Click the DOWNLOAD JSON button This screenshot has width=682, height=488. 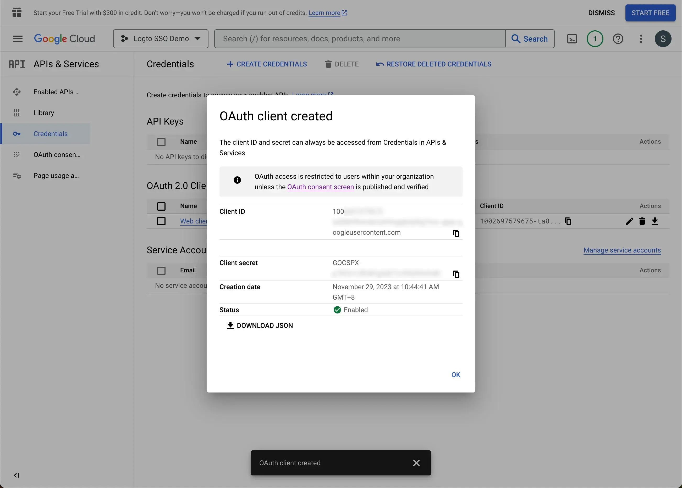click(x=259, y=325)
